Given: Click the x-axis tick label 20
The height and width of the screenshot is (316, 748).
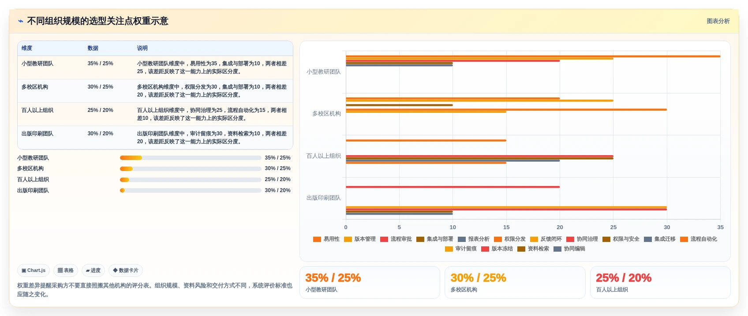Looking at the screenshot, I should click(x=560, y=227).
